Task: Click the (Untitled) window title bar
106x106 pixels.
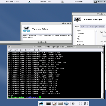Action: tap(36, 42)
